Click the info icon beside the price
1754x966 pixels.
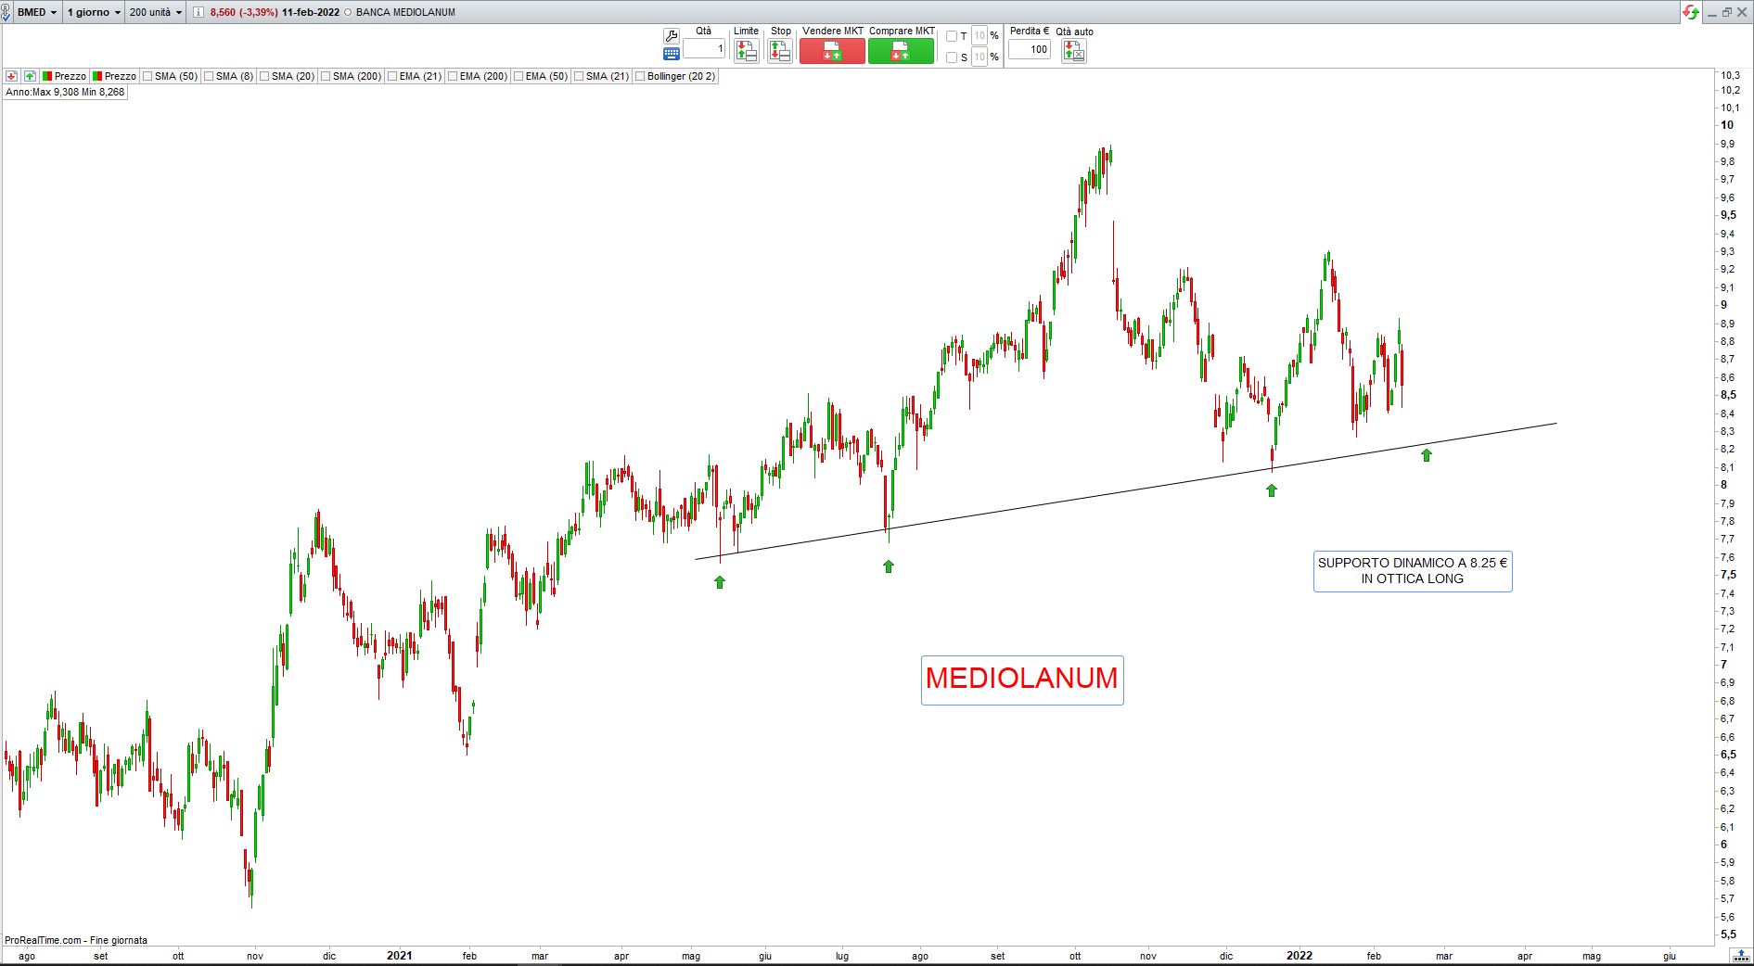tap(198, 12)
